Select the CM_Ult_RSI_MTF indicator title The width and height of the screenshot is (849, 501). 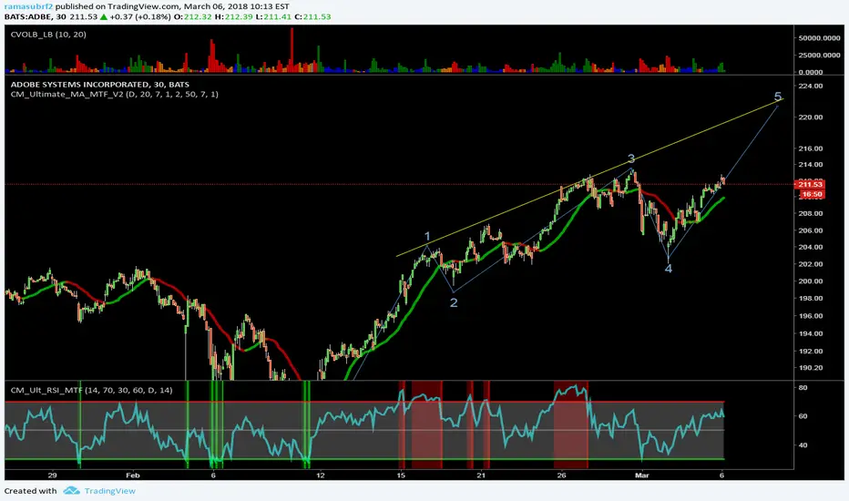[91, 390]
